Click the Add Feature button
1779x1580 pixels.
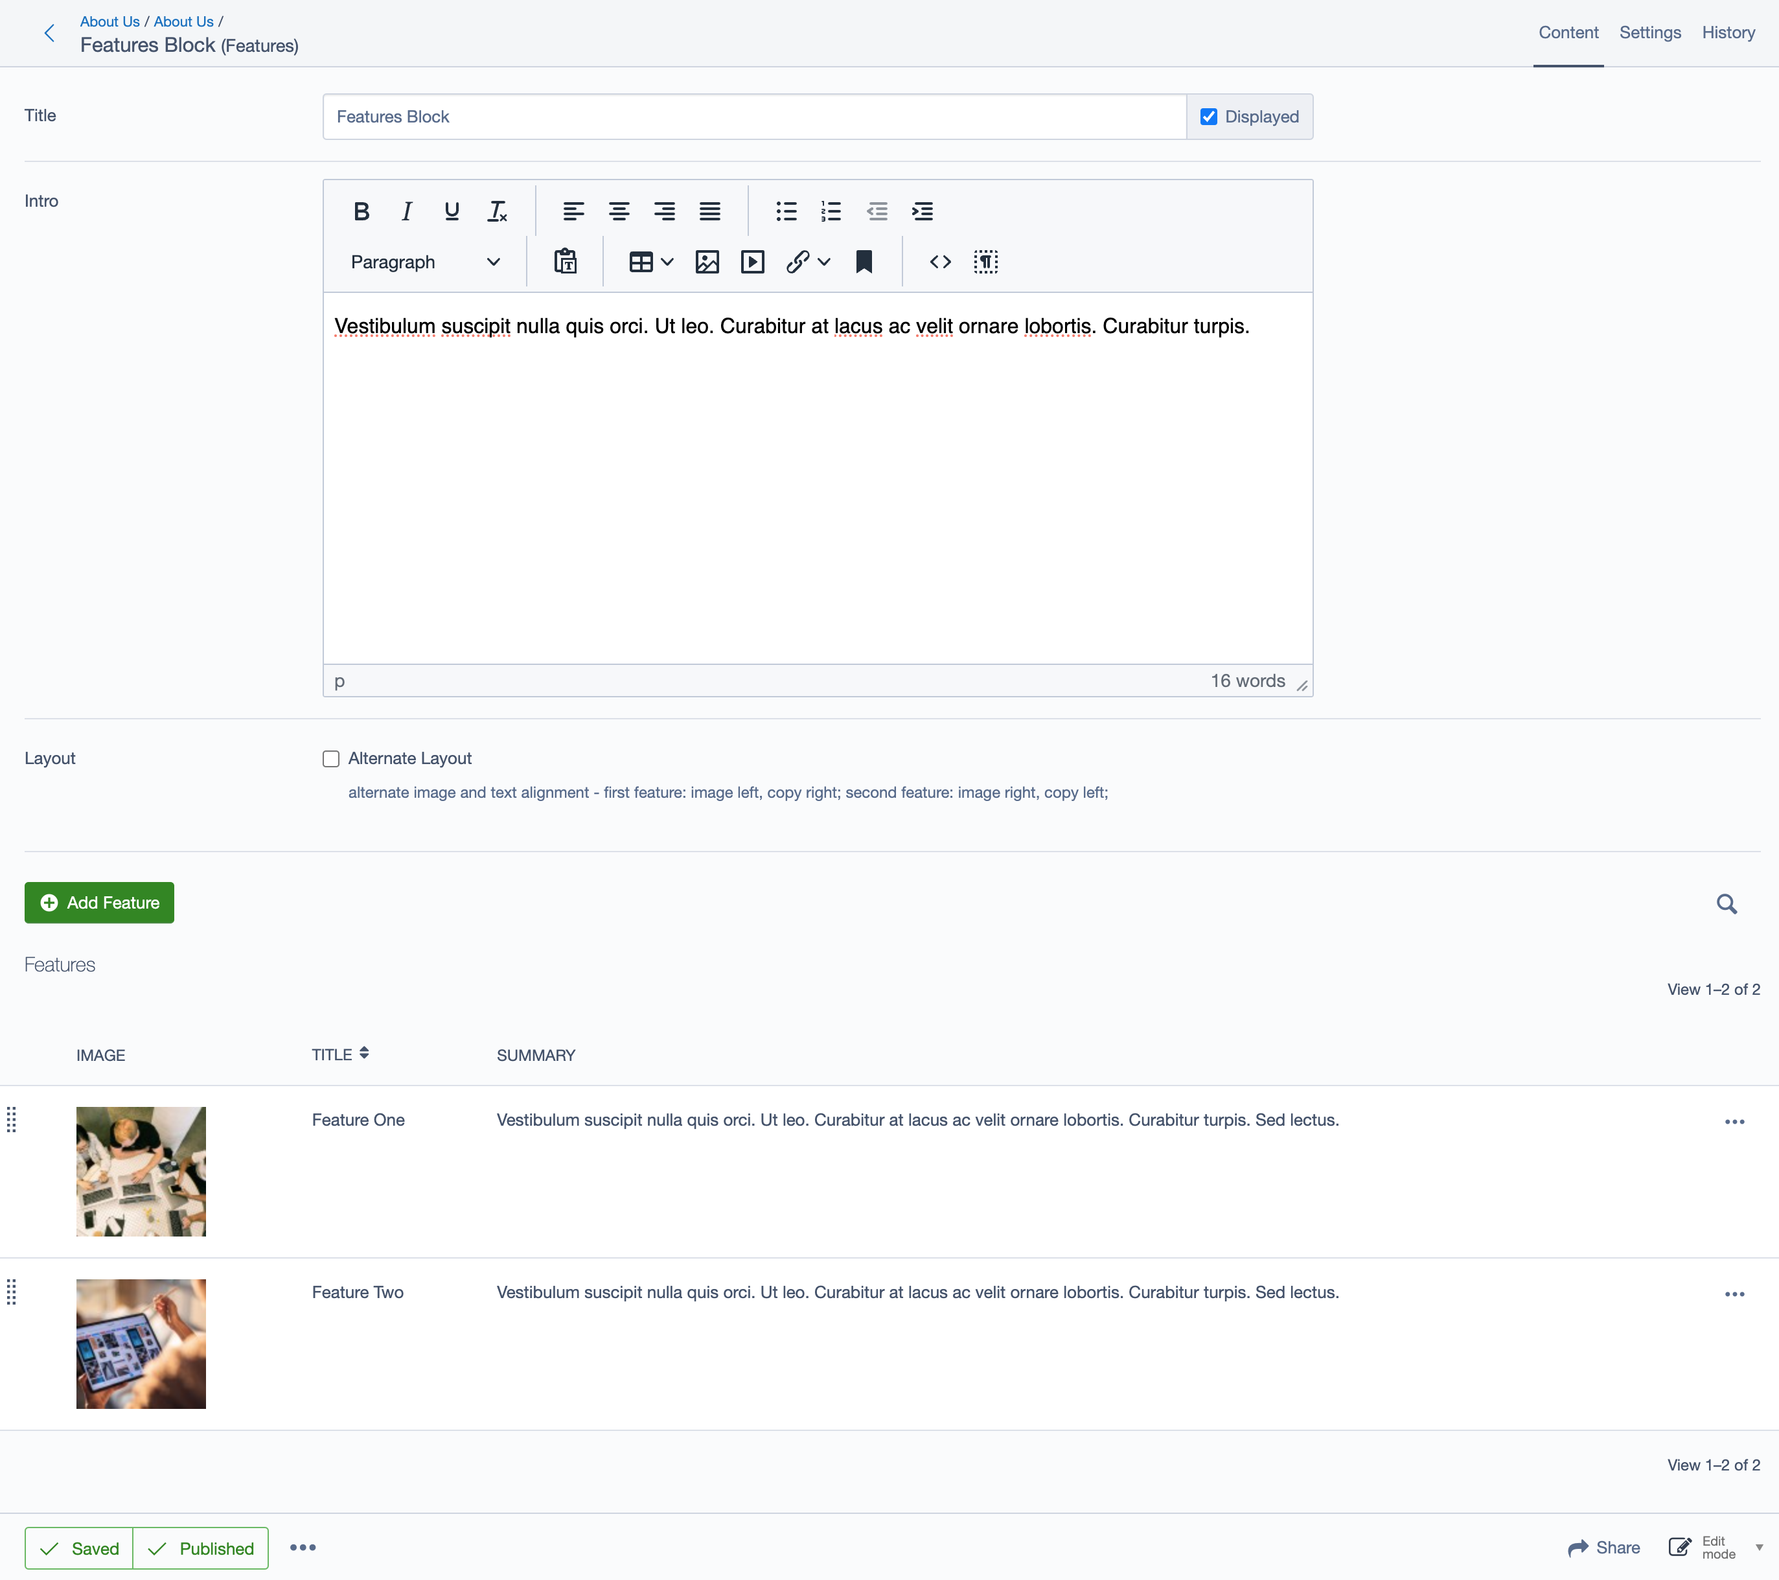tap(99, 903)
